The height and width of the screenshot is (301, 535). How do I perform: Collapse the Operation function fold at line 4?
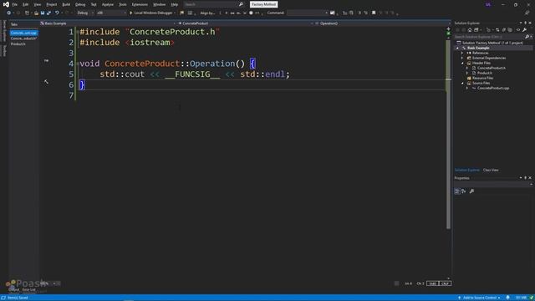pyautogui.click(x=78, y=64)
